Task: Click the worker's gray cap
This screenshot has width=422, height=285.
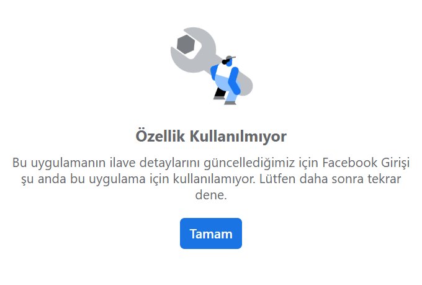Action: pos(230,58)
